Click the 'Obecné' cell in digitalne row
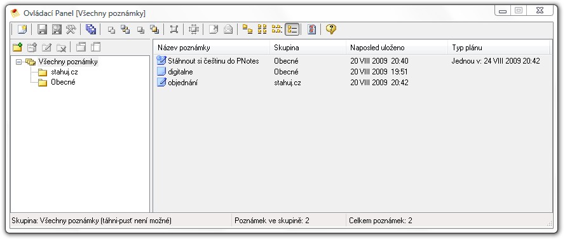The image size is (565, 241). coord(286,72)
